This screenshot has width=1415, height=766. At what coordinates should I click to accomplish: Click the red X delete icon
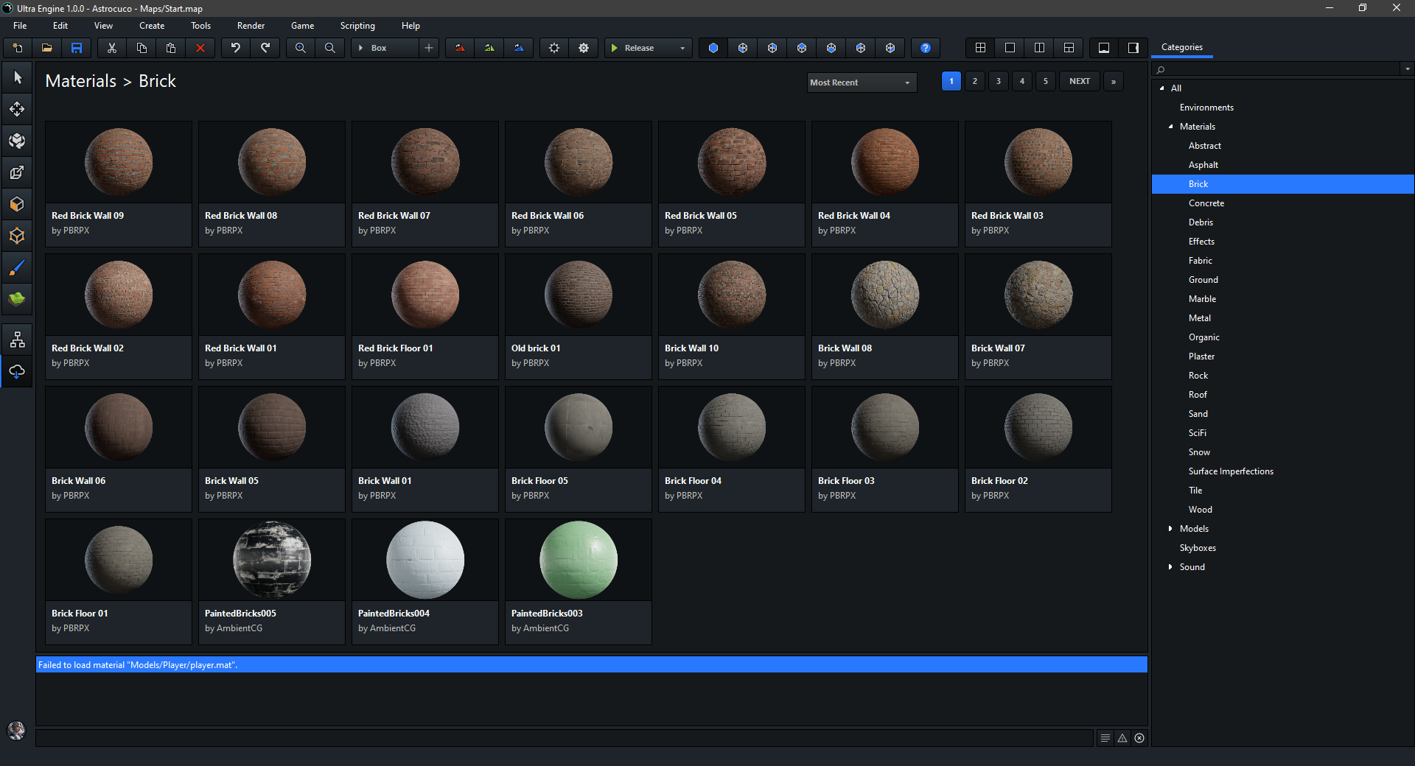[x=200, y=48]
